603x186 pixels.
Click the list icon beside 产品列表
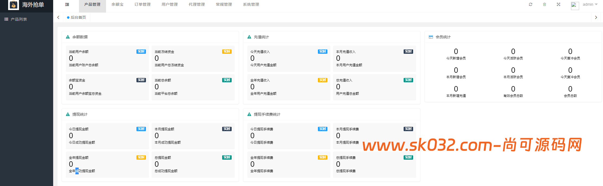(x=6, y=19)
